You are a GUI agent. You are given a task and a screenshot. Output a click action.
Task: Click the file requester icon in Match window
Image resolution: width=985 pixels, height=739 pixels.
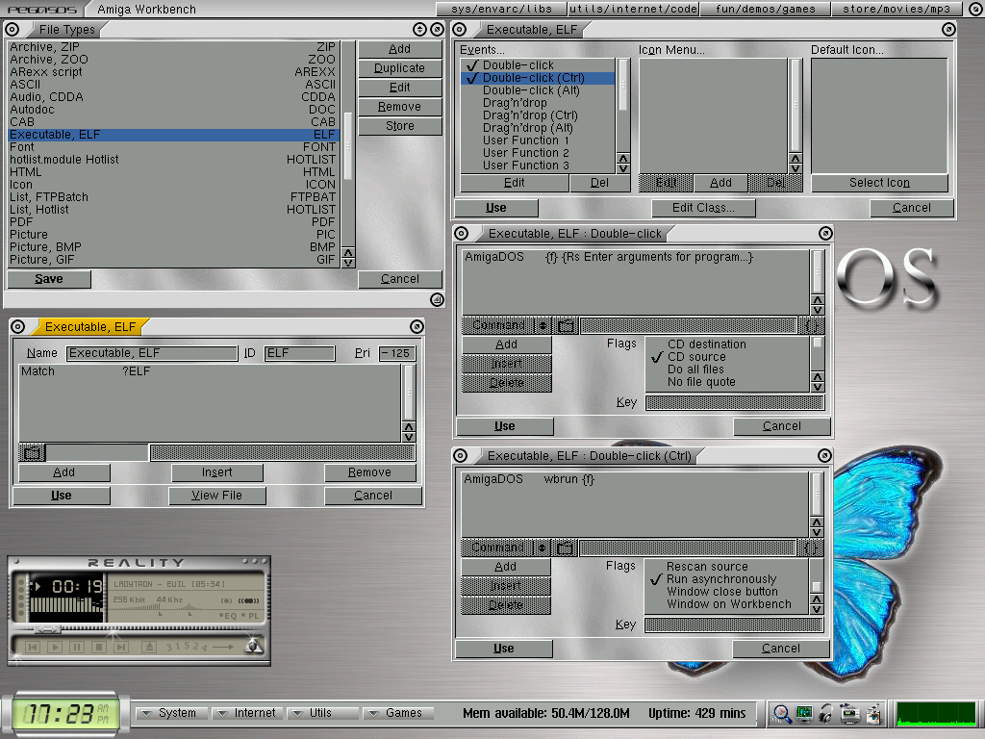tap(32, 452)
